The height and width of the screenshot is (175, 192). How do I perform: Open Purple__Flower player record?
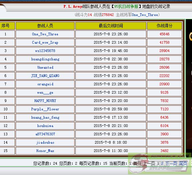tap(45, 109)
